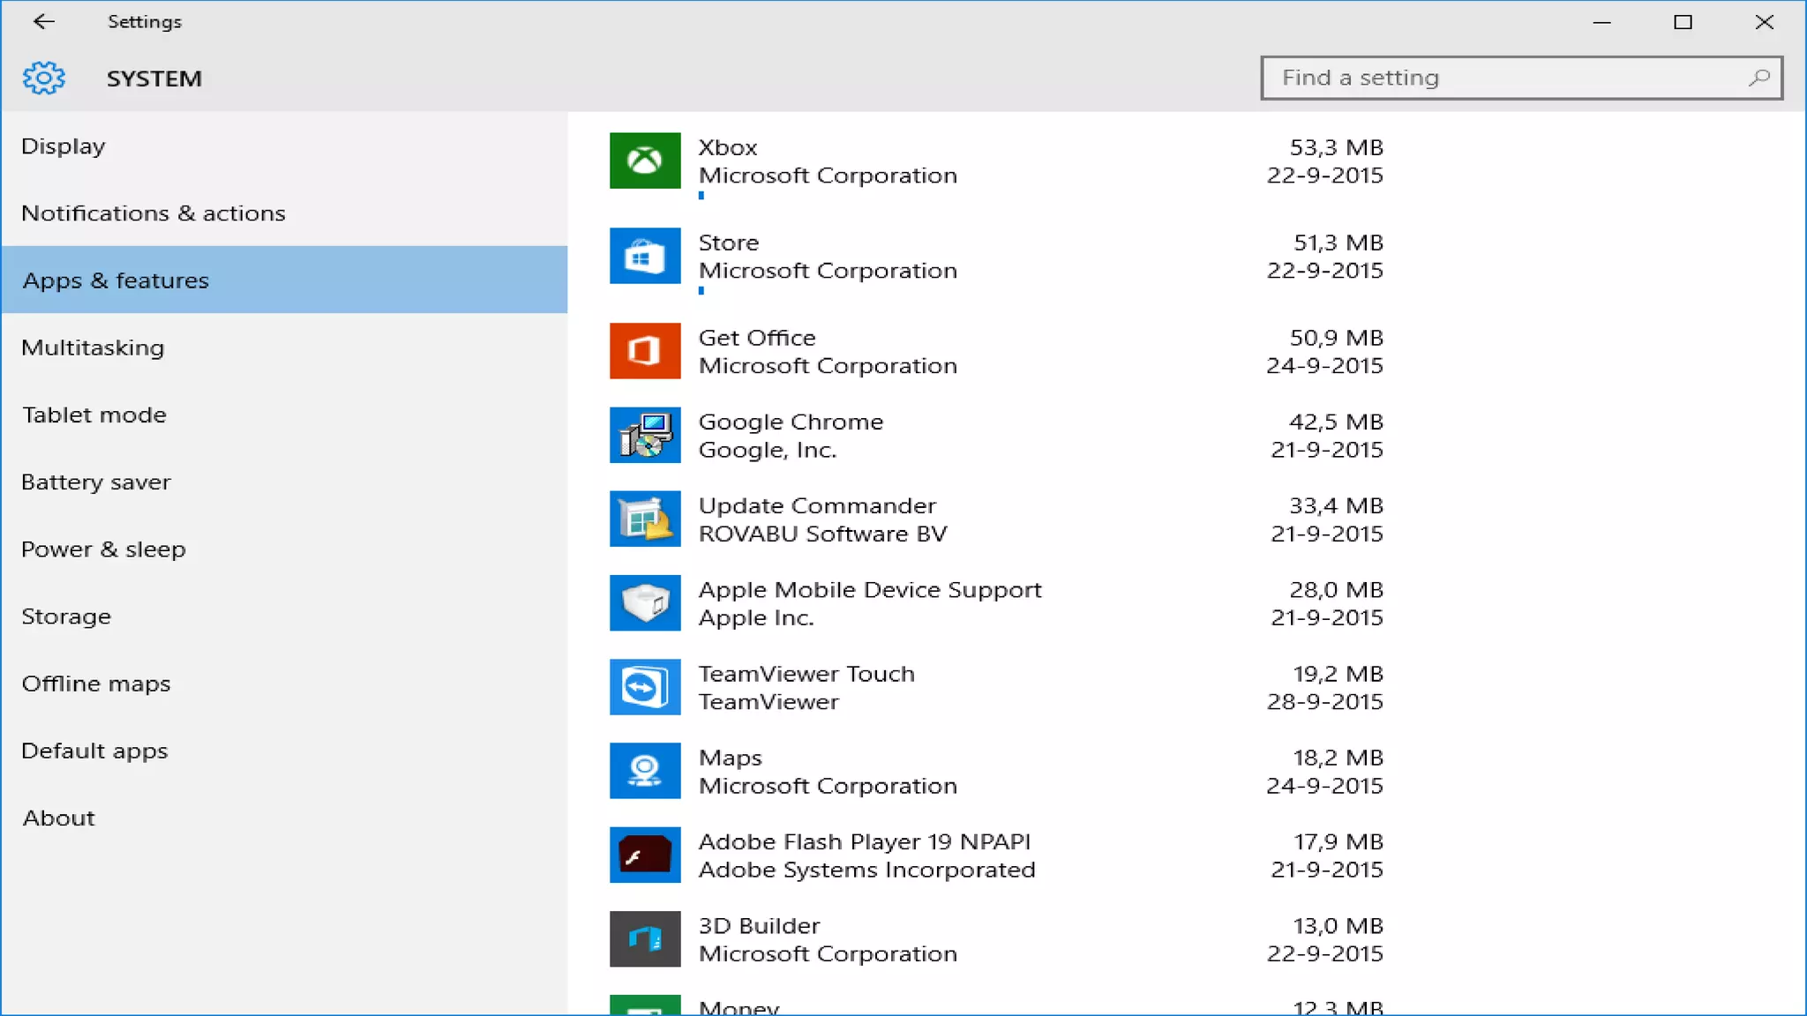The height and width of the screenshot is (1016, 1807).
Task: Click the Google Chrome installer icon
Action: coord(645,435)
